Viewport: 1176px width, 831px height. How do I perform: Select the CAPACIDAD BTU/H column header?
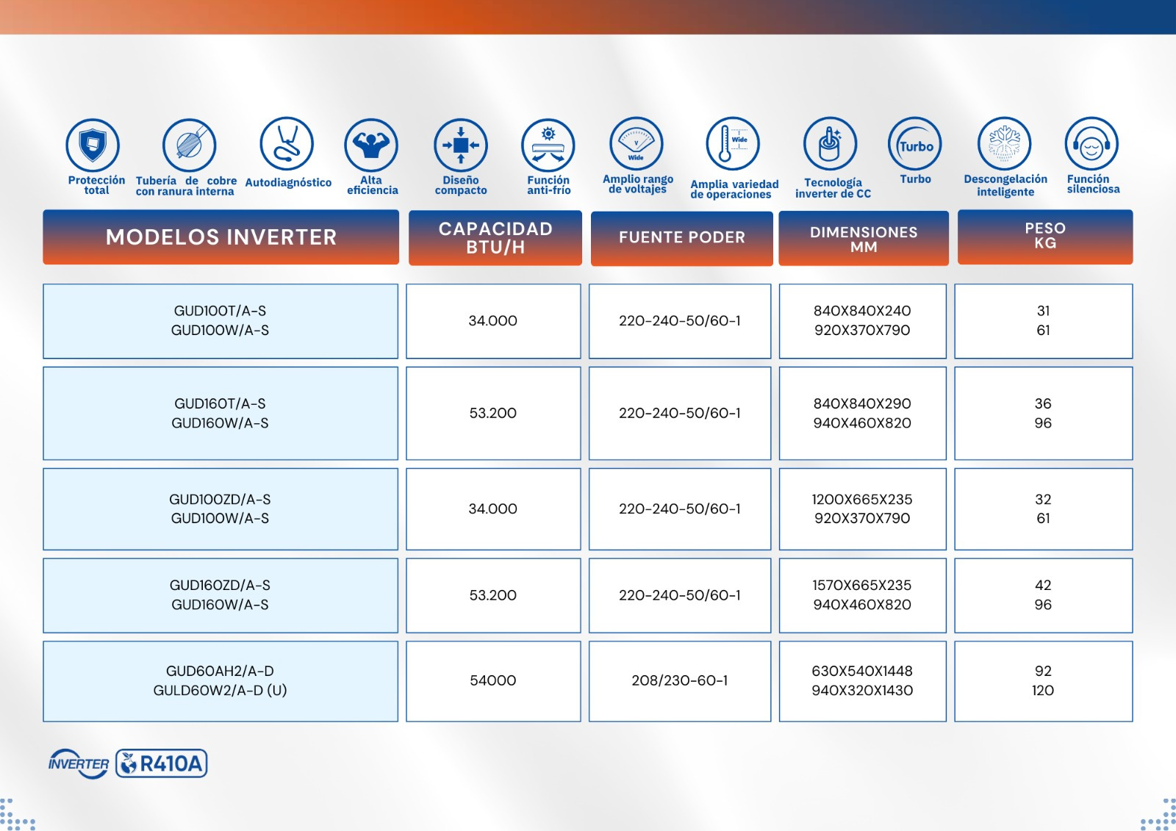[x=495, y=238]
